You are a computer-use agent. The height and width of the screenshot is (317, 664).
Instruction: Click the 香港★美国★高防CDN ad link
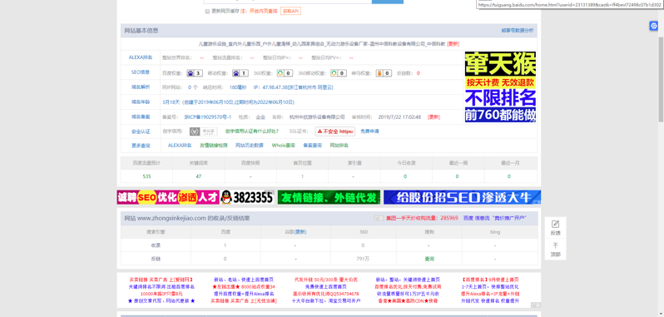tap(408, 301)
